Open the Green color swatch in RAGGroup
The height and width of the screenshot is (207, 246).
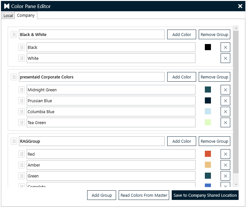click(x=208, y=176)
